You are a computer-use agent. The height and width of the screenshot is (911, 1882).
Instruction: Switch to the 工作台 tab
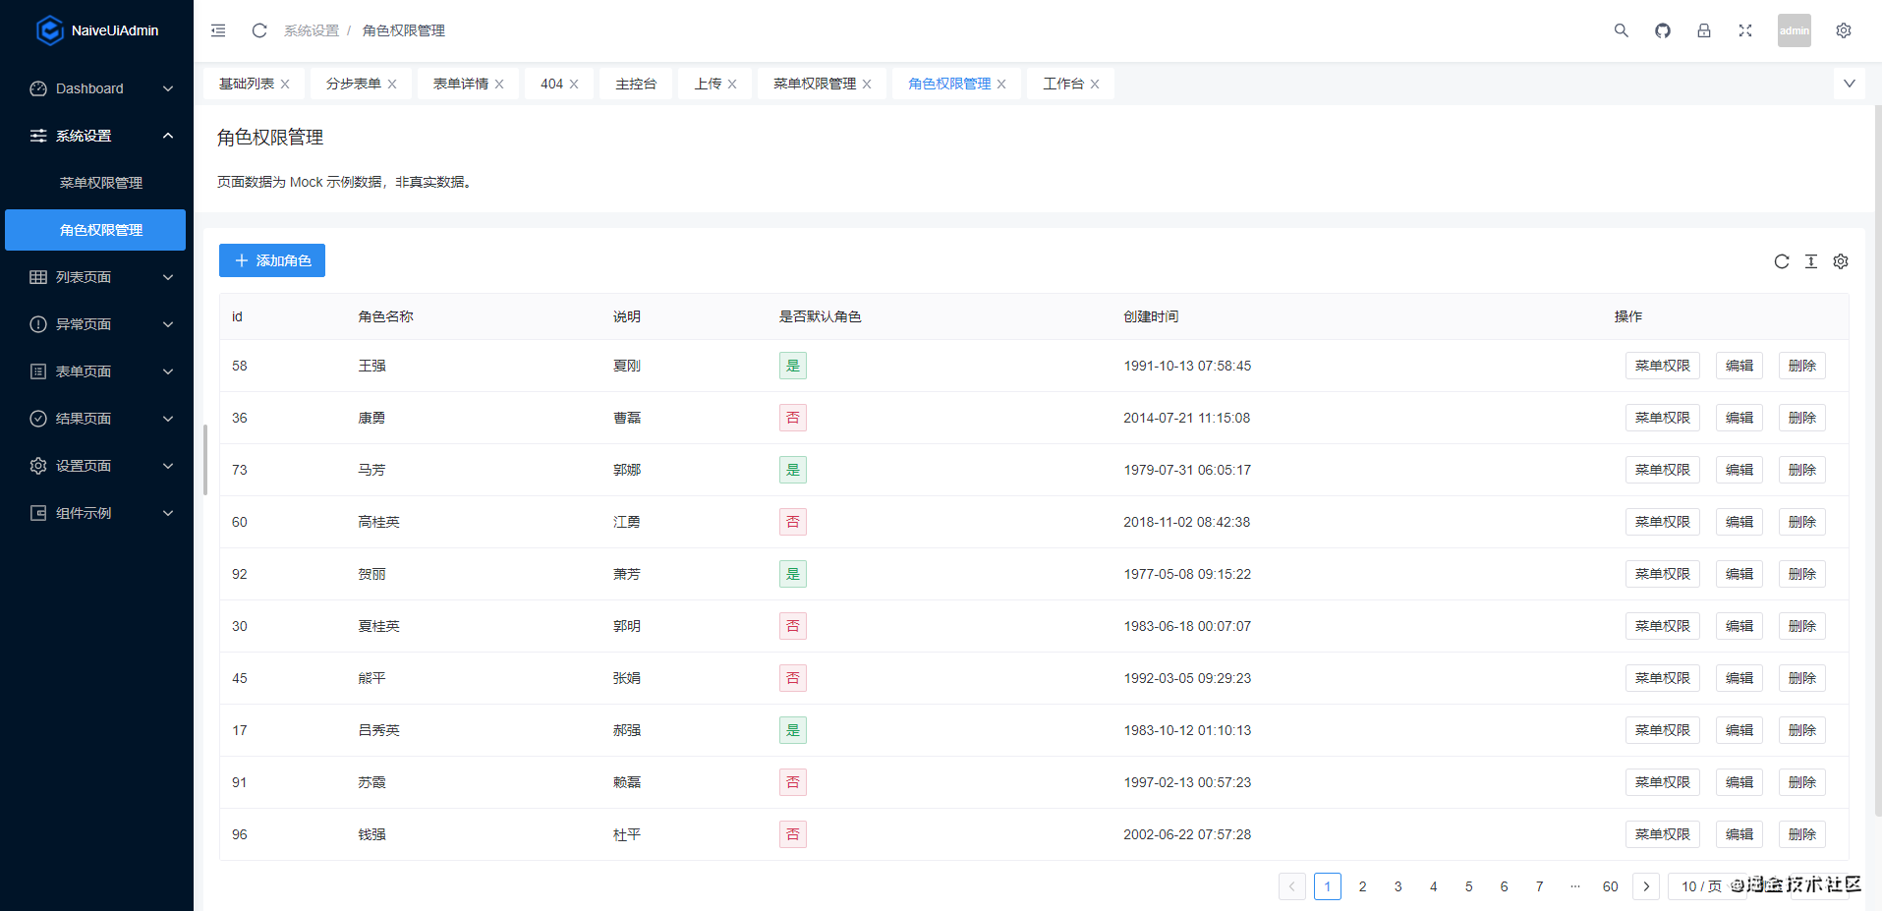tap(1063, 85)
